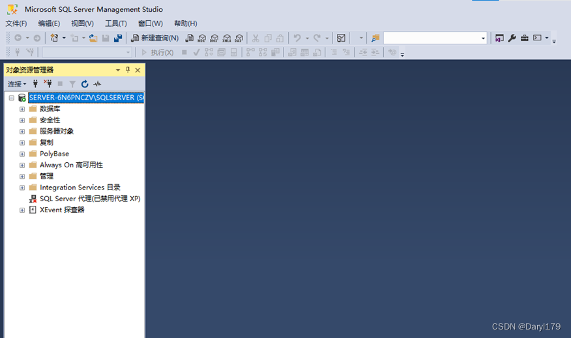This screenshot has width=571, height=338.
Task: Click the Activity Monitor toolbar icon
Action: point(341,38)
